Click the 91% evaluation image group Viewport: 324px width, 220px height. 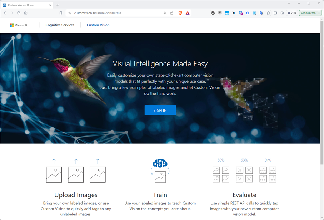click(268, 174)
